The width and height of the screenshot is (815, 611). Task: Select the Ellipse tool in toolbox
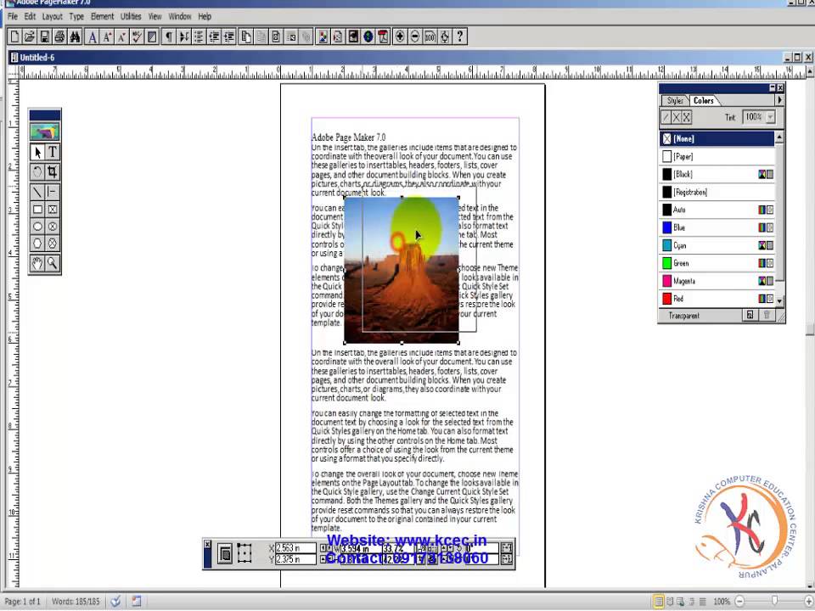click(37, 227)
